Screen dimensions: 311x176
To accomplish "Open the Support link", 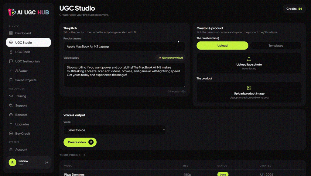I will tap(28, 105).
